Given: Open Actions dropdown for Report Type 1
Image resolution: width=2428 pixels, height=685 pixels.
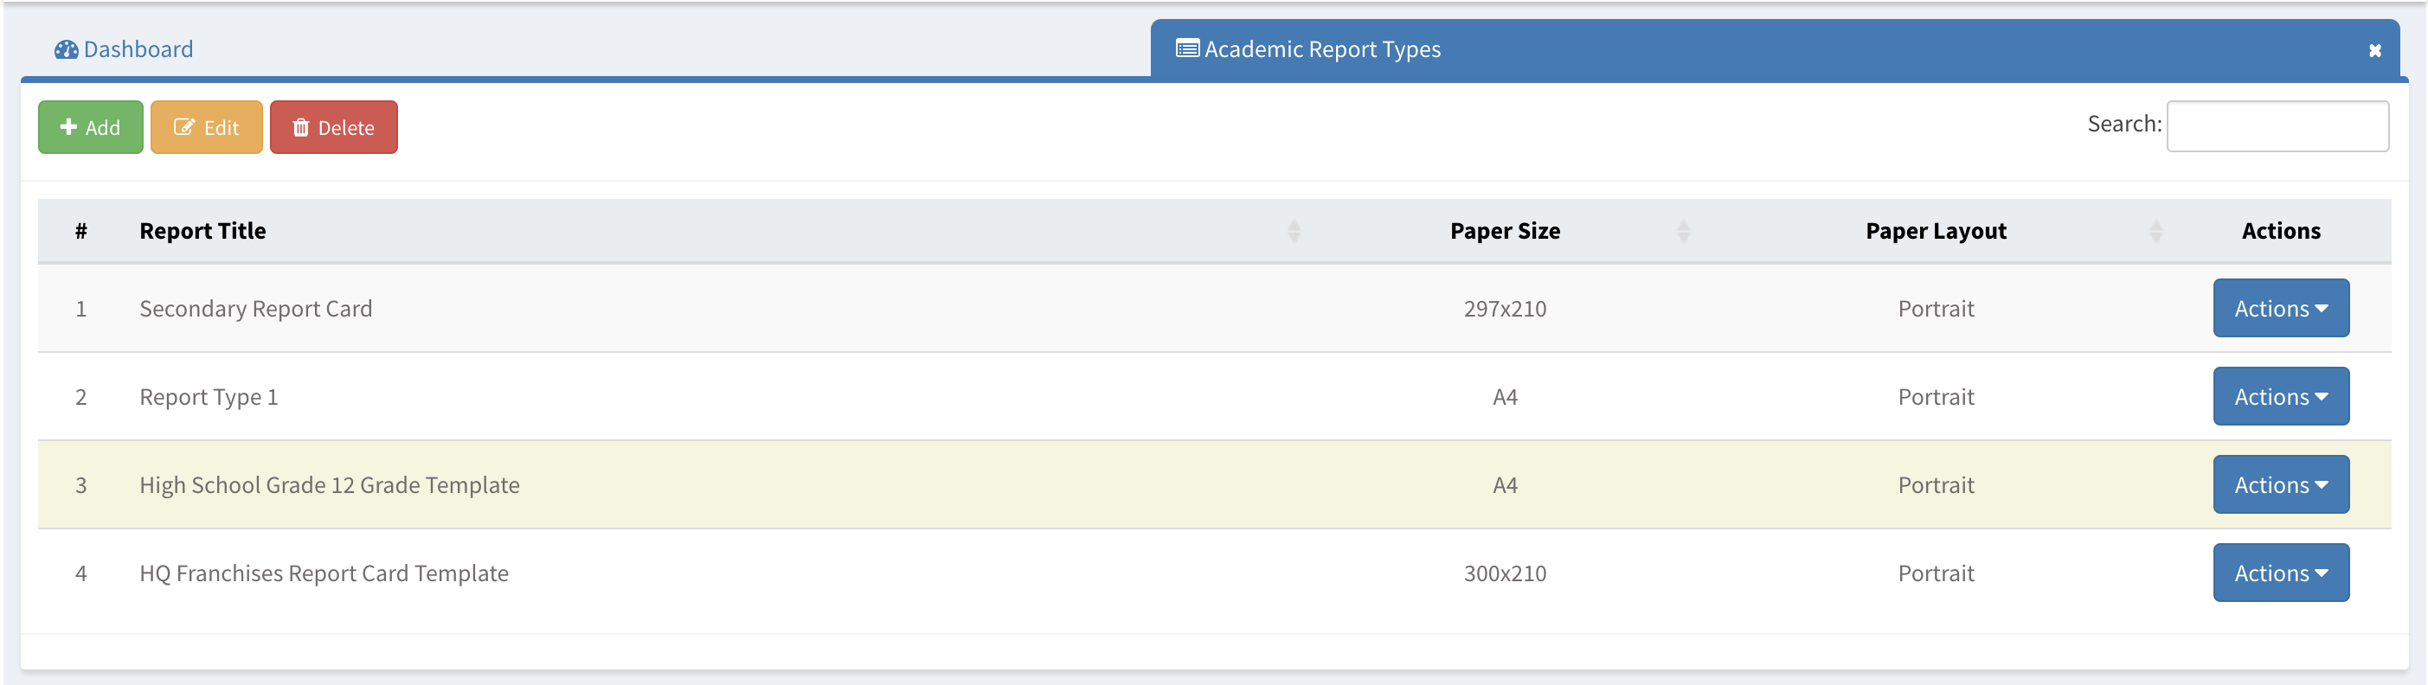Looking at the screenshot, I should coord(2280,397).
